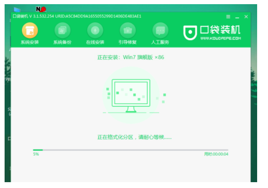Image resolution: width=268 pixels, height=188 pixels.
Task: Open the hamburger menu in title bar
Action: click(228, 16)
